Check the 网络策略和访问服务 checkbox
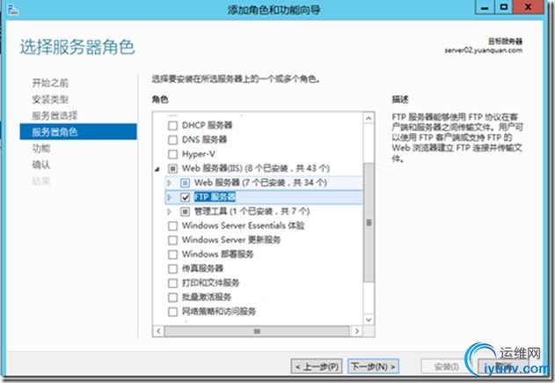This screenshot has height=383, width=555. (x=172, y=312)
